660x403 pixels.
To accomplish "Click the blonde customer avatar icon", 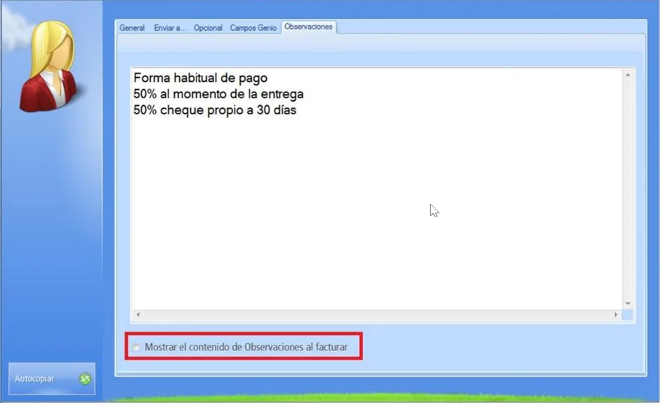I will click(49, 67).
